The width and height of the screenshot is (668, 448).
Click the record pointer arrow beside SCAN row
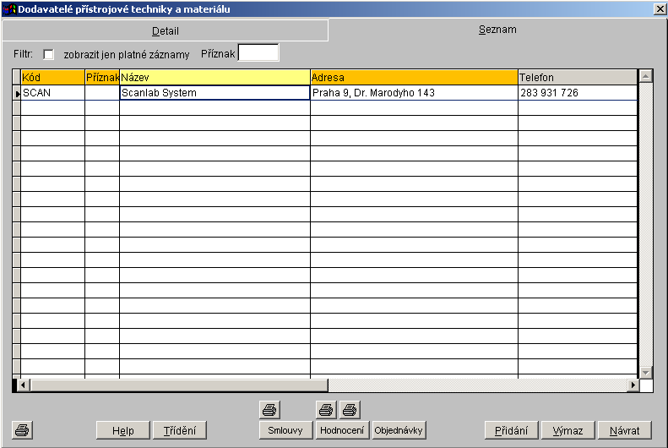pyautogui.click(x=16, y=93)
